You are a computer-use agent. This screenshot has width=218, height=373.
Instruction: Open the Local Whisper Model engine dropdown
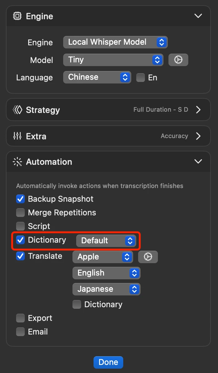(115, 42)
